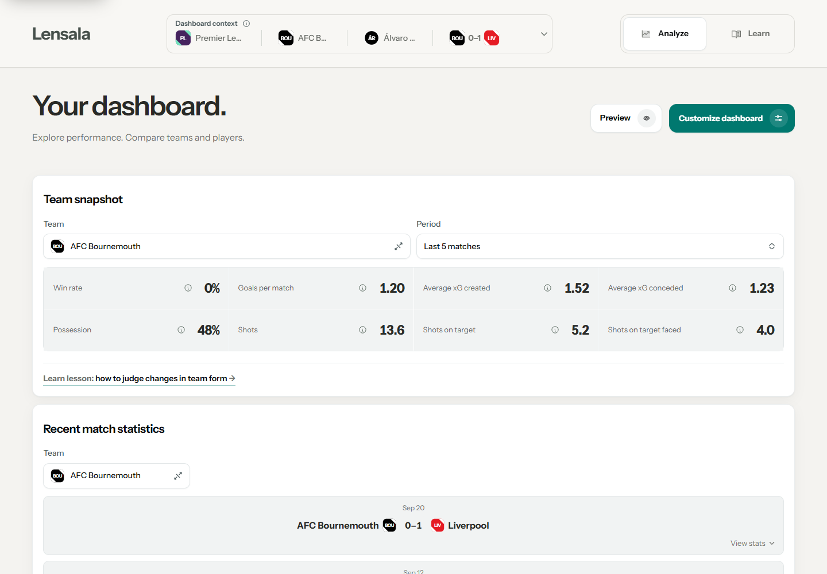
Task: Click the Preview button
Action: 626,118
